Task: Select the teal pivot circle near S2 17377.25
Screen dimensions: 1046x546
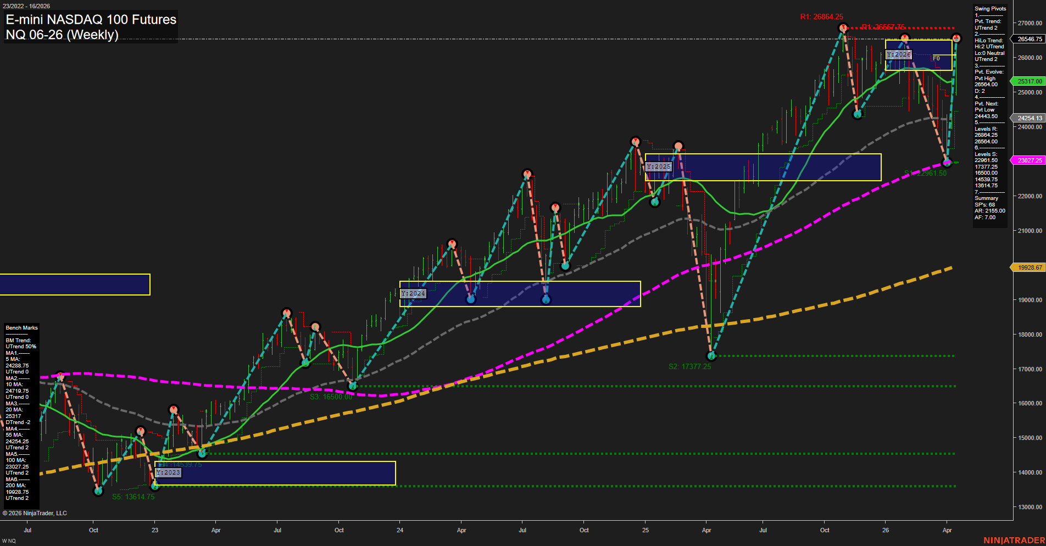Action: [711, 356]
